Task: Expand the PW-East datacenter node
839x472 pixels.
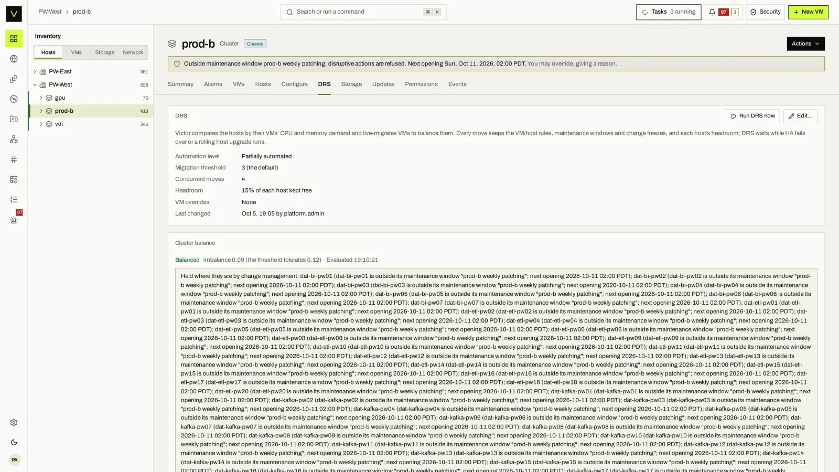Action: click(35, 72)
